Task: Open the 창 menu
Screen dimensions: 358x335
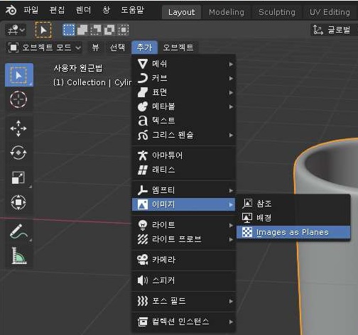Action: tap(107, 10)
